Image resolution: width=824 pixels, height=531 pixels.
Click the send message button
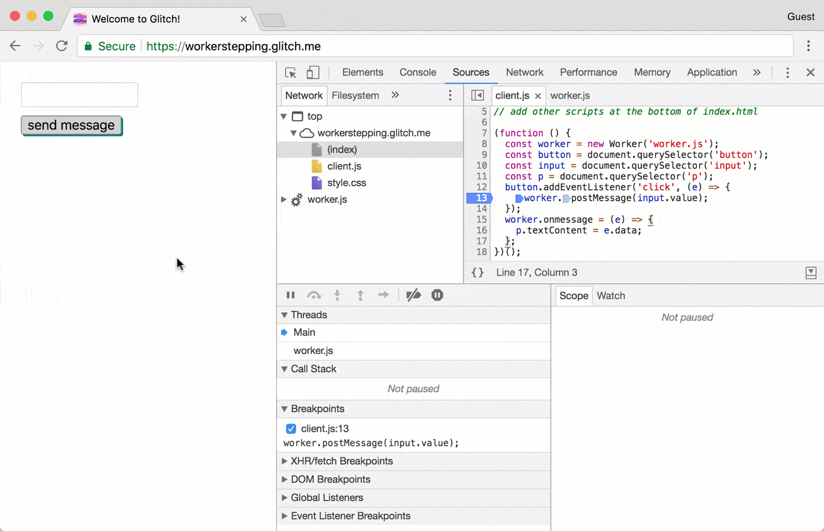71,126
